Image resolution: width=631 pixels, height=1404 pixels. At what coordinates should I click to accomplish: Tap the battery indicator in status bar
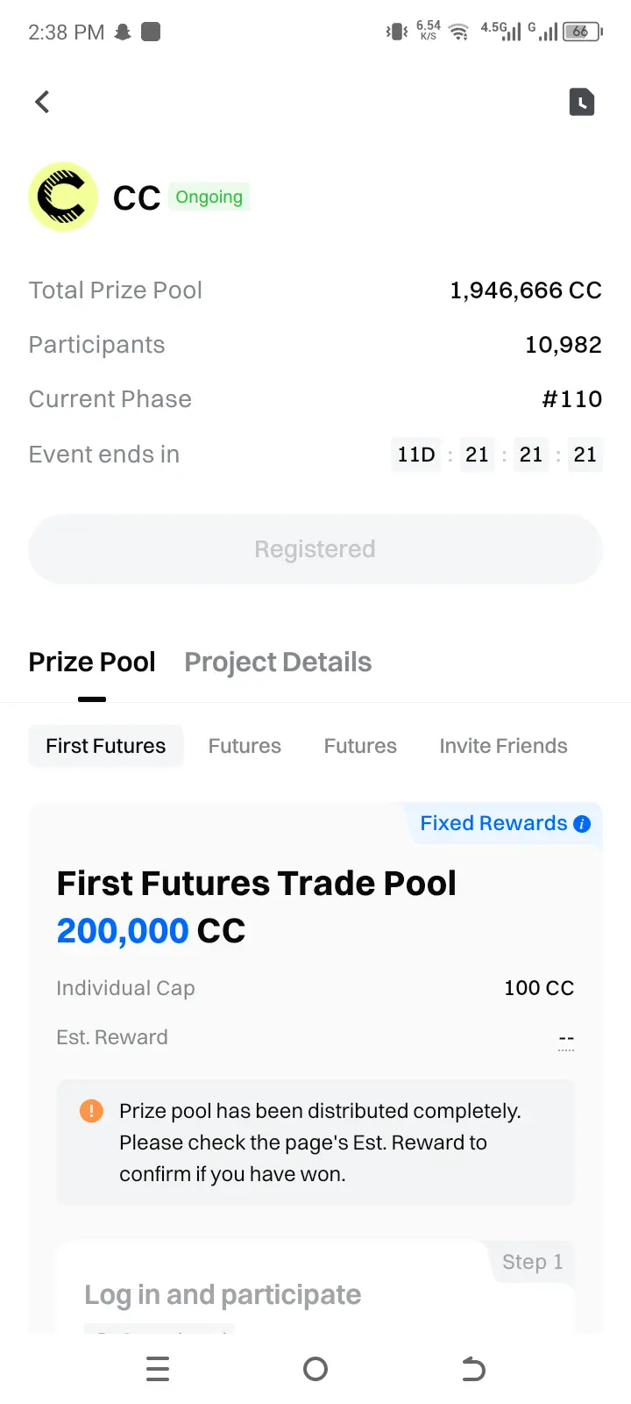[583, 32]
